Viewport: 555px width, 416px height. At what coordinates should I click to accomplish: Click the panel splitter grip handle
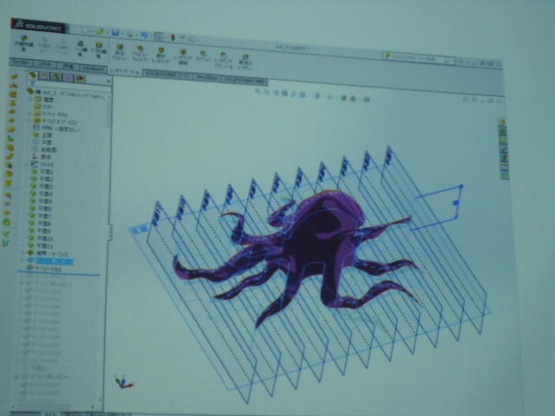tap(110, 233)
